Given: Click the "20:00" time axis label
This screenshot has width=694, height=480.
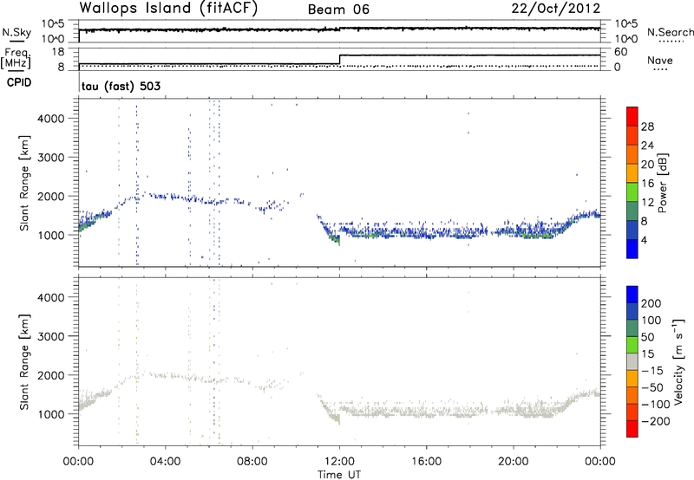Looking at the screenshot, I should click(x=514, y=462).
